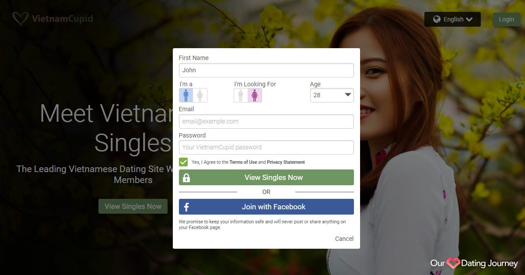Open the Terms of Use link
This screenshot has height=275, width=525.
coord(243,162)
